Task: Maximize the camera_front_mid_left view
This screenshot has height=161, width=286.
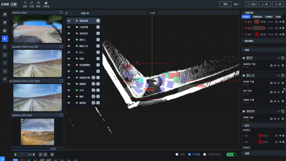Action: pyautogui.click(x=61, y=47)
